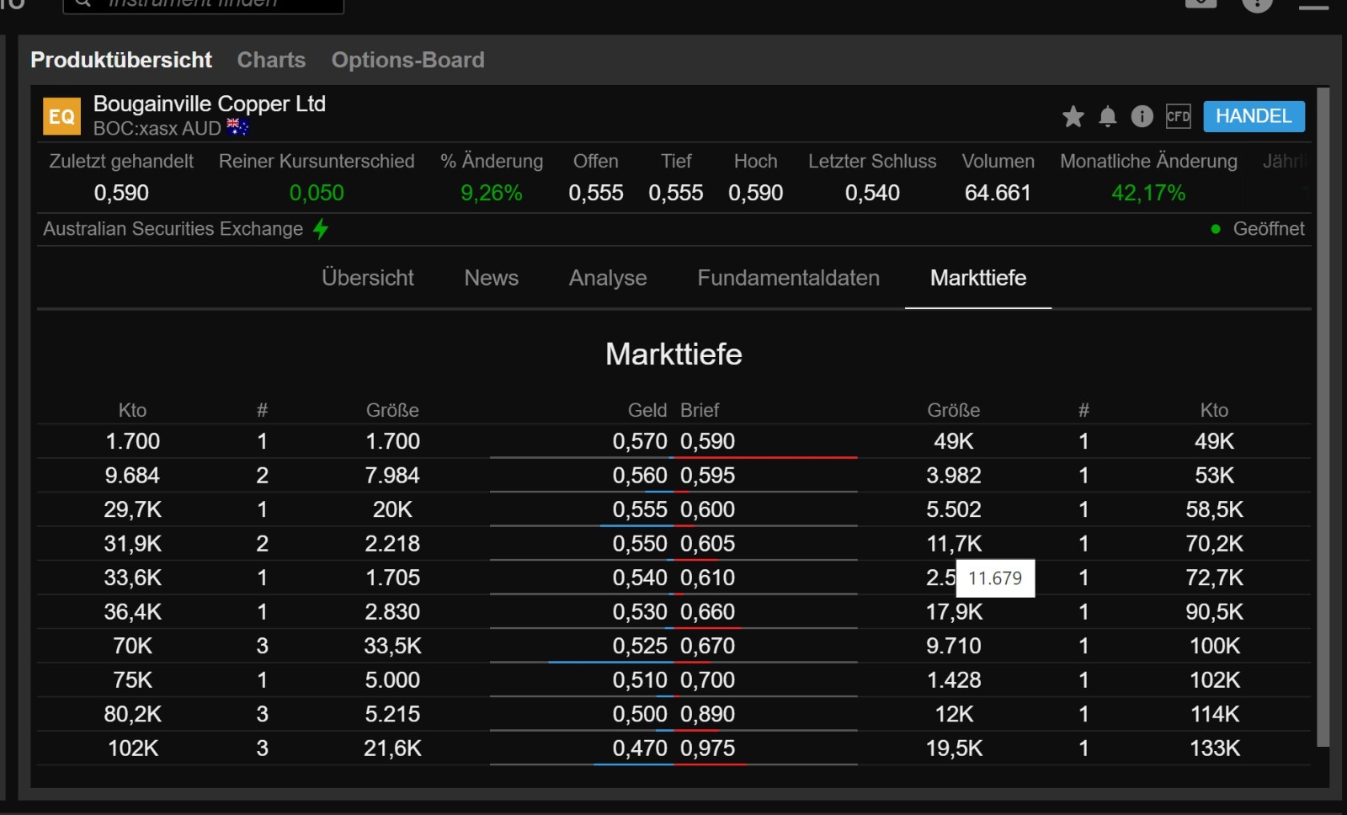Click the % Änderung value 9,26%
Screen dimensions: 1347x815
coord(492,193)
